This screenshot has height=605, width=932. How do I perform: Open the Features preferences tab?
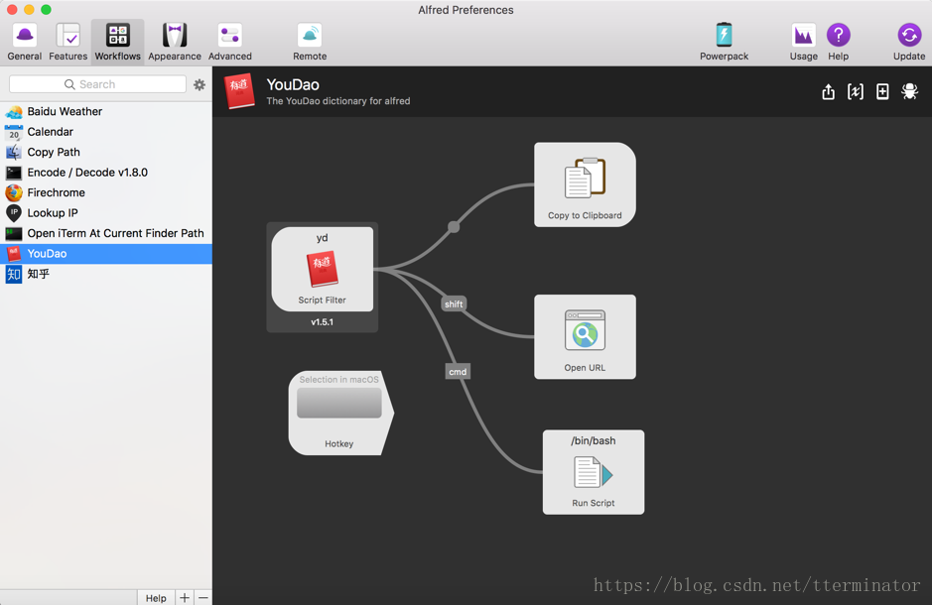(x=67, y=42)
